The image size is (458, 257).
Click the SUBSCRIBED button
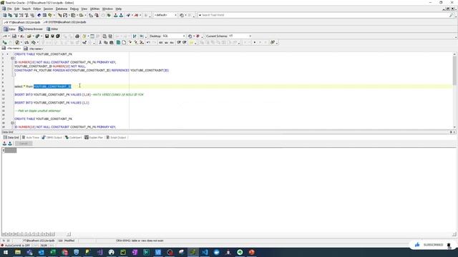click(433, 245)
